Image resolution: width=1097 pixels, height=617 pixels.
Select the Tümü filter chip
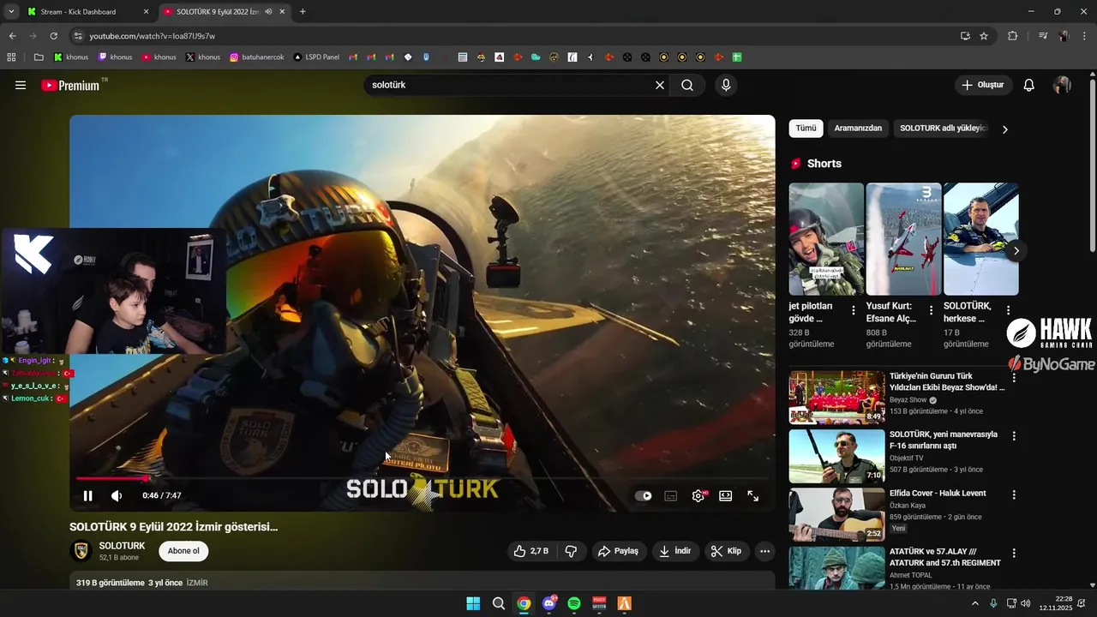tap(806, 129)
